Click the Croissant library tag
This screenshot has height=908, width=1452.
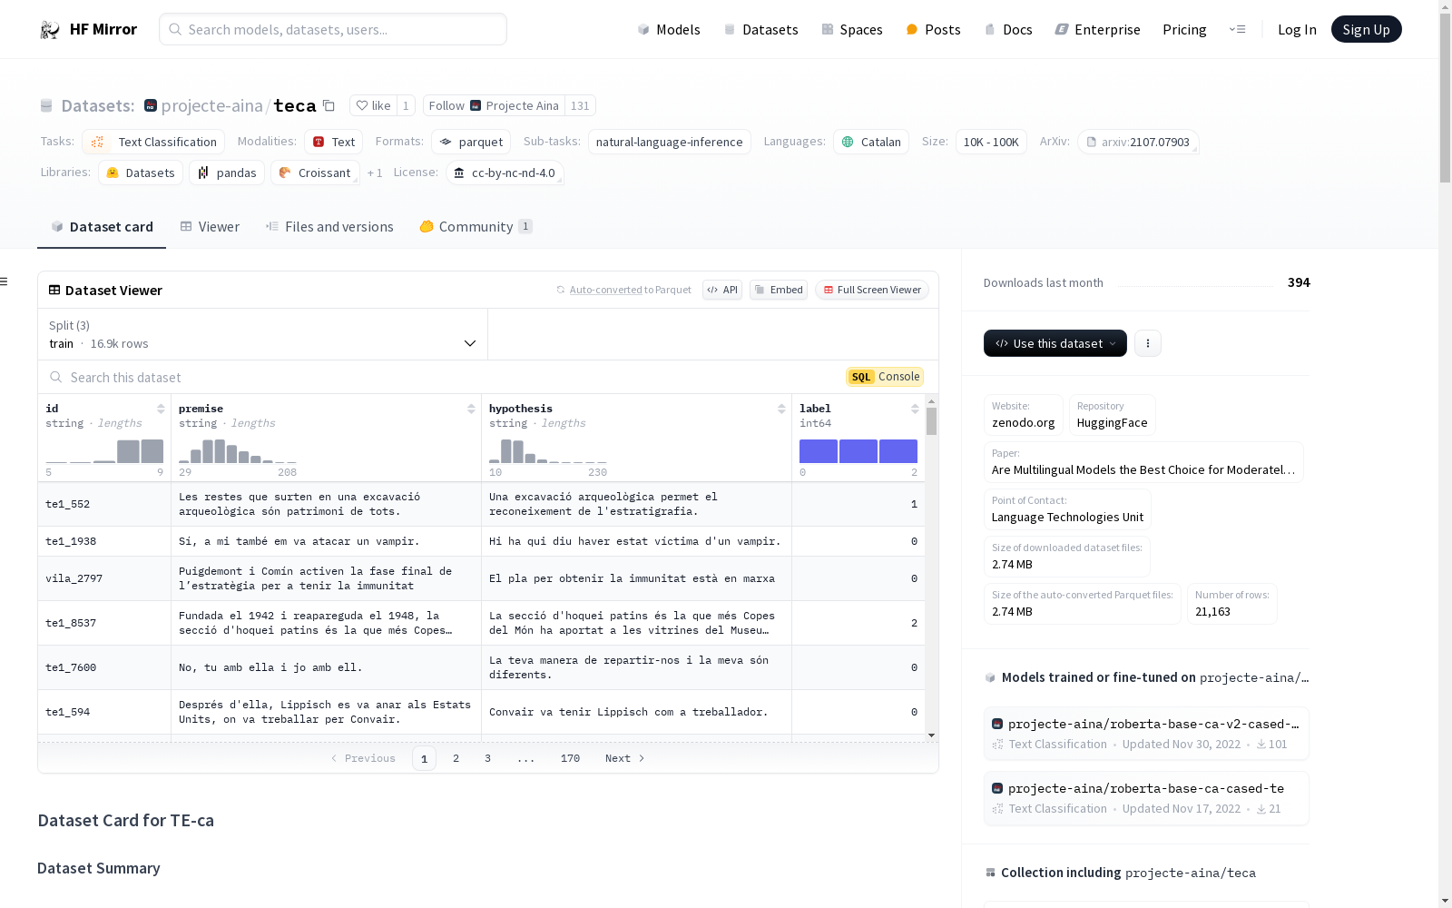(315, 173)
